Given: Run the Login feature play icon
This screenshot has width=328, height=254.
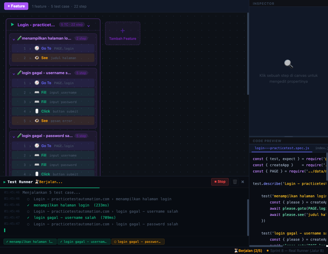Looking at the screenshot, I should [13, 25].
